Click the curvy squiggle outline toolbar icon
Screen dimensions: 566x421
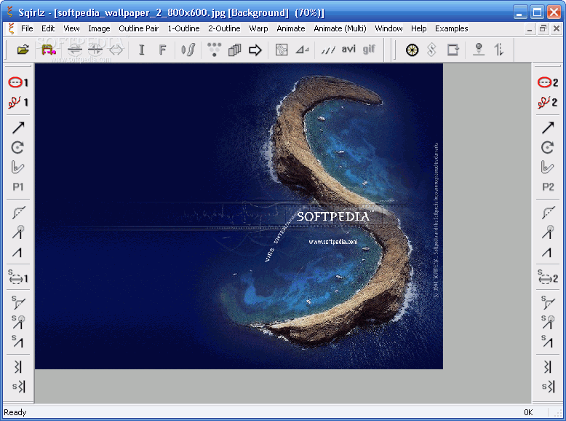click(x=188, y=50)
